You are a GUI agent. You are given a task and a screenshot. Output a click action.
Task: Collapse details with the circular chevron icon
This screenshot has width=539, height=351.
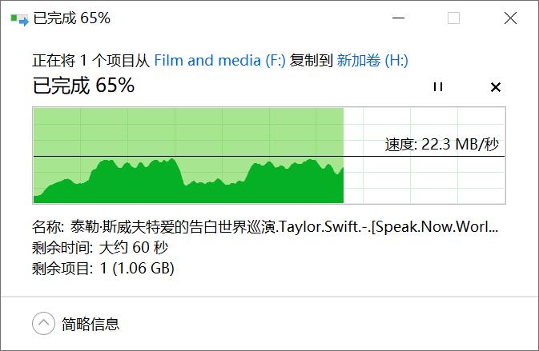point(43,324)
